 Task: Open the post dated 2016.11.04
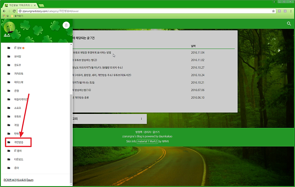pyautogui.click(x=92, y=53)
